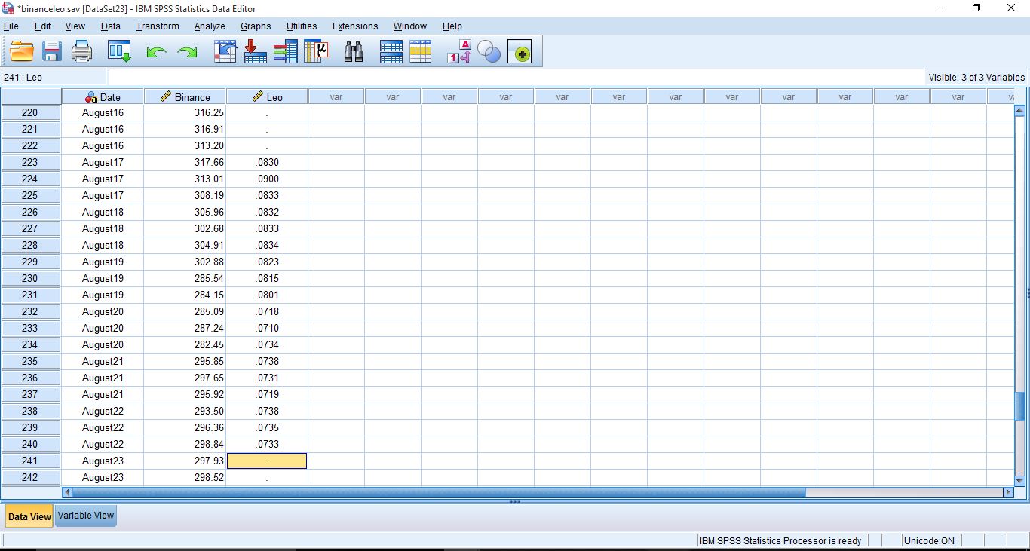Open the Data menu

click(111, 26)
